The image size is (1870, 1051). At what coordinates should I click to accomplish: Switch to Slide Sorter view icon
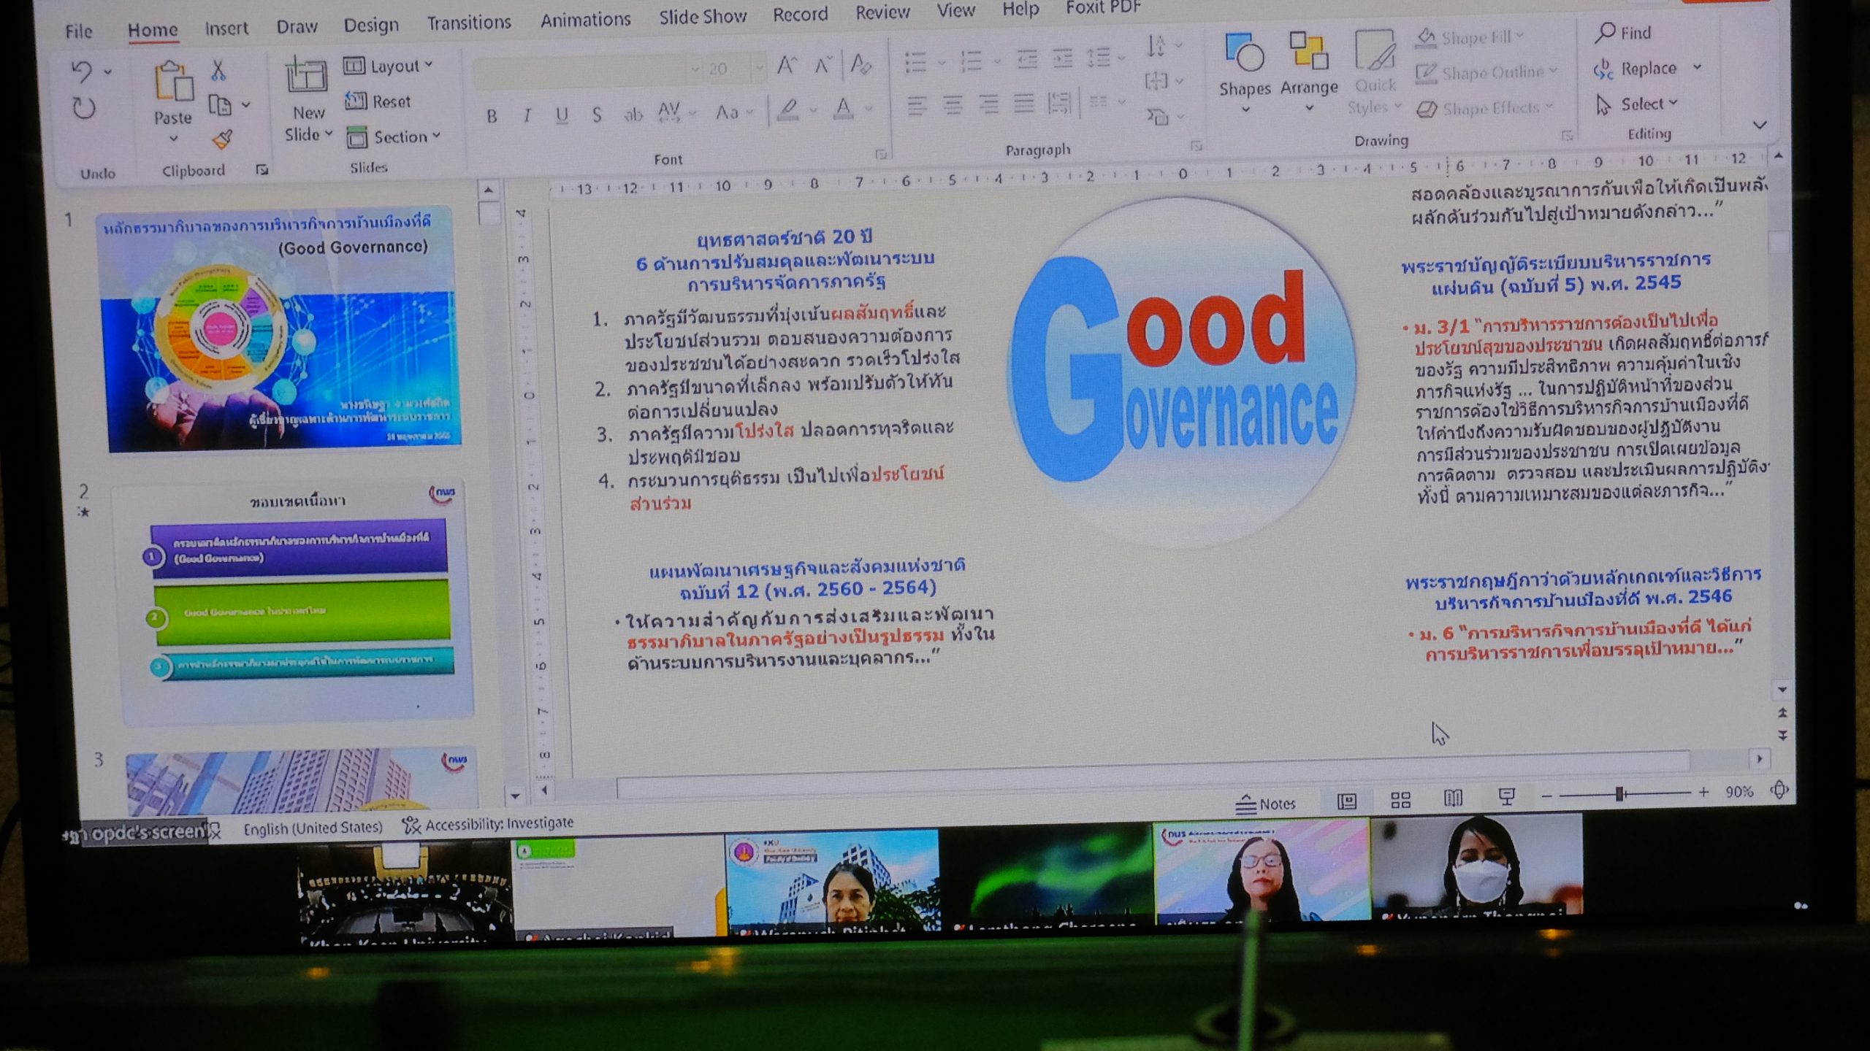click(1400, 800)
